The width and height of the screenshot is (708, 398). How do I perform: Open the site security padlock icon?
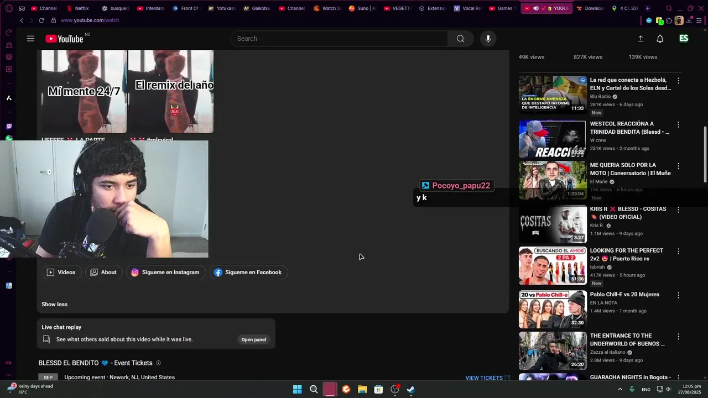point(54,20)
